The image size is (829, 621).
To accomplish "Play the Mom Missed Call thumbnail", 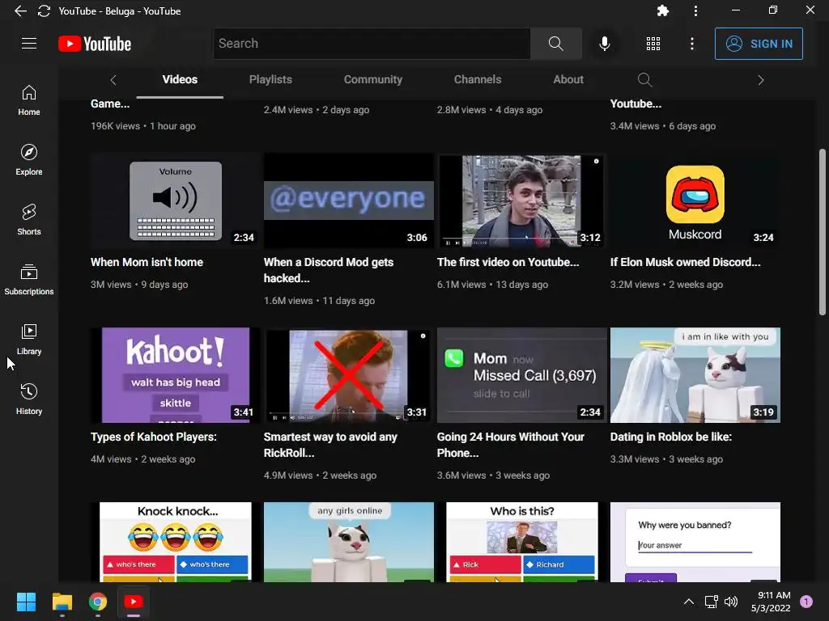I will click(522, 375).
